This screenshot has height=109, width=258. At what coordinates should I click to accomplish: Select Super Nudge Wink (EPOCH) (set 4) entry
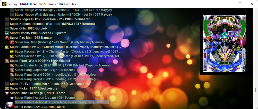(63, 10)
